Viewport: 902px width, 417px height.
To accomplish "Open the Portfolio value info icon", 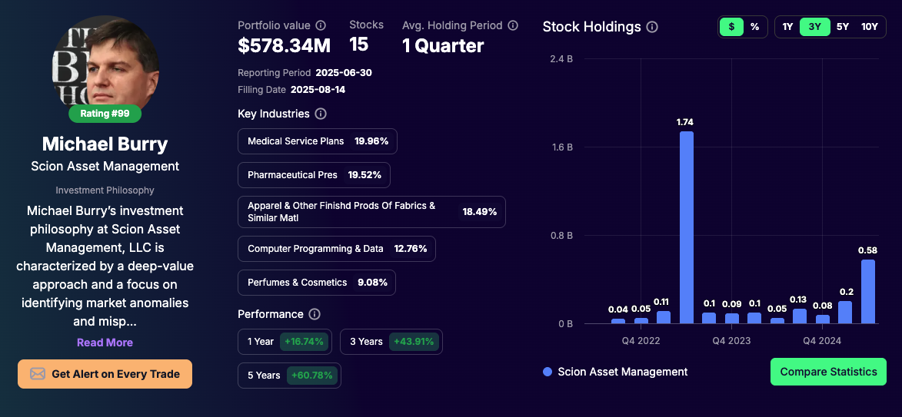I will click(x=321, y=26).
